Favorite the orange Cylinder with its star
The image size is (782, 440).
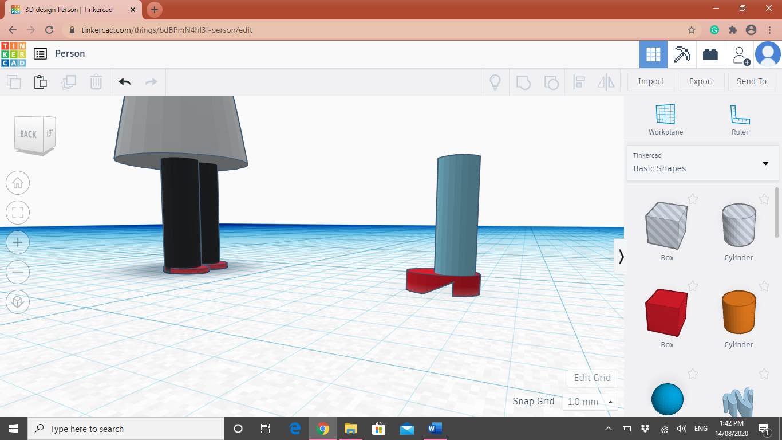coord(764,286)
